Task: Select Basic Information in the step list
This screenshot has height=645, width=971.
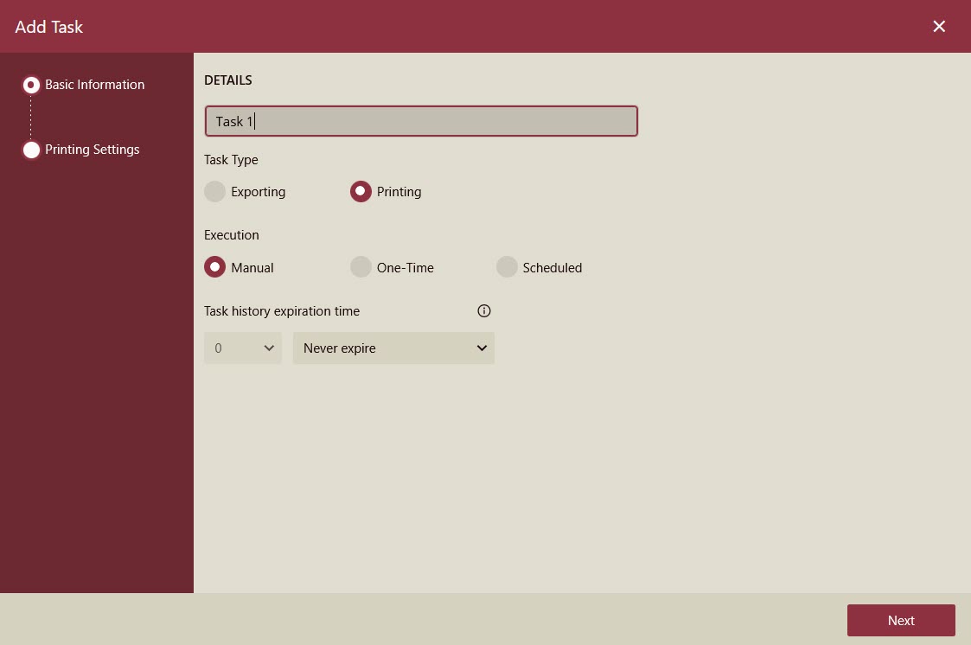Action: [94, 85]
